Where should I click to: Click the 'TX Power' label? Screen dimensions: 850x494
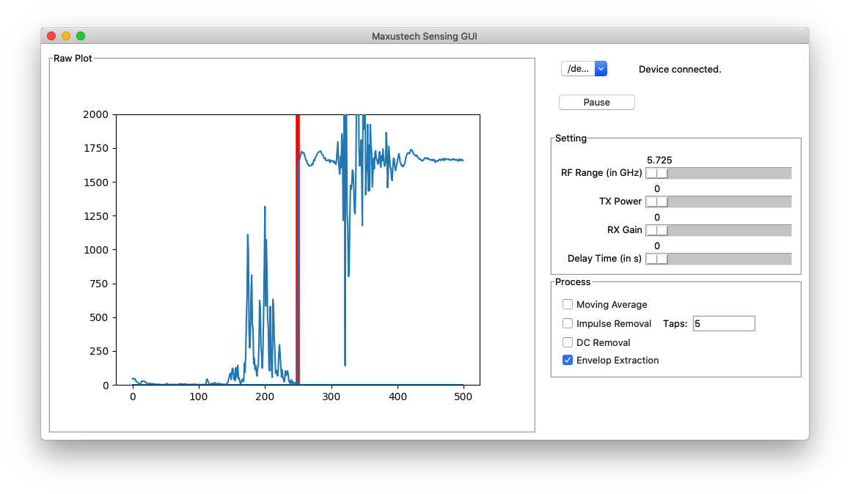coord(620,202)
